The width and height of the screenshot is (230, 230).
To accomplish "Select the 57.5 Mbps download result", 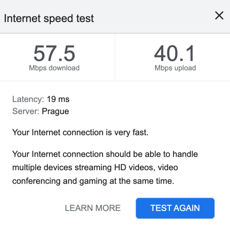I will coord(55,53).
